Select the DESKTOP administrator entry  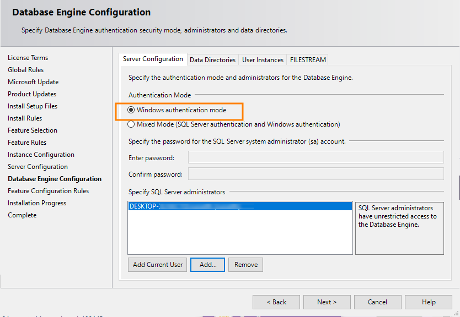pos(240,206)
